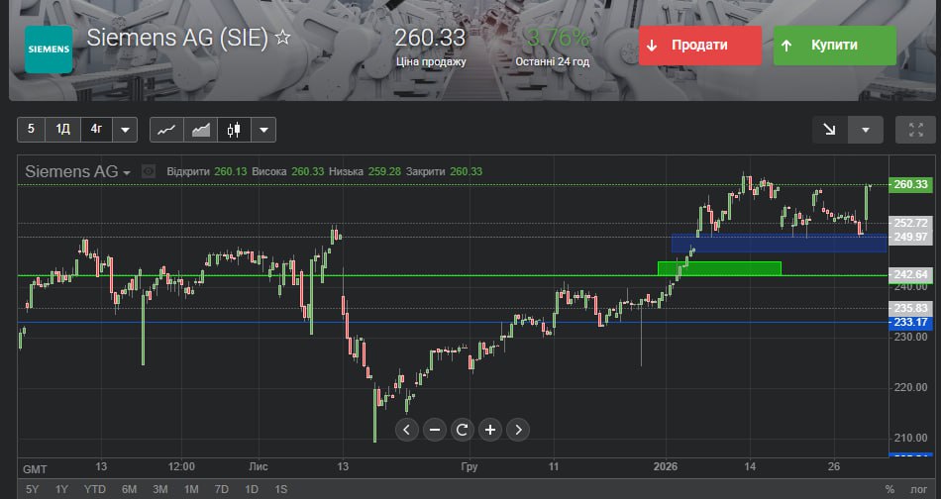
Task: Switch to area chart type
Action: [x=200, y=130]
